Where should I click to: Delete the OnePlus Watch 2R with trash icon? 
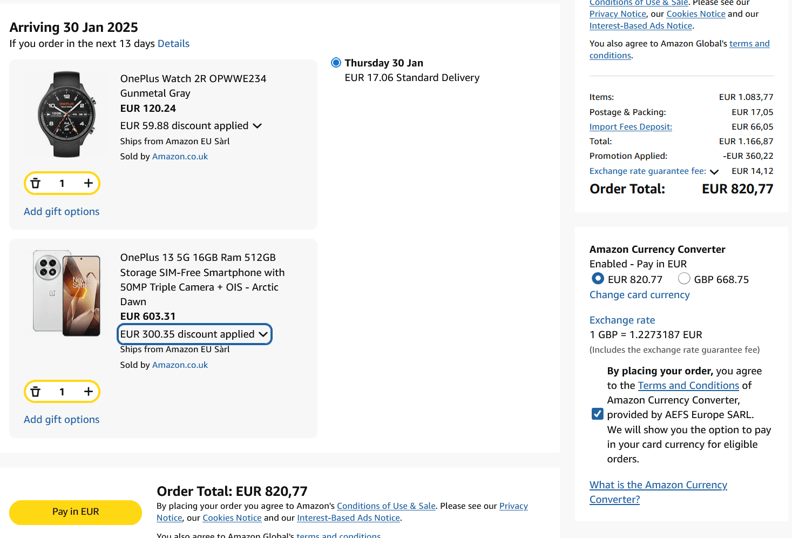36,183
